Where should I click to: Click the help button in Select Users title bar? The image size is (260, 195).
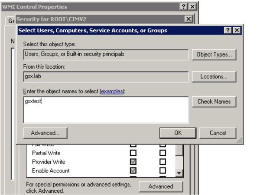tap(228, 30)
